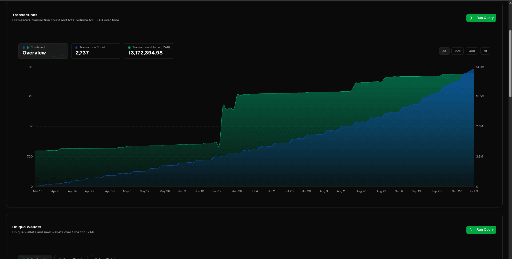
Task: Set chart range to 30d
Action: [472, 51]
